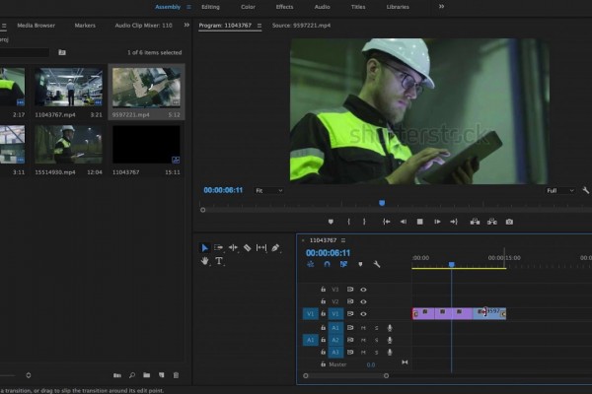
Task: Open timeline wrench display settings
Action: (x=377, y=264)
